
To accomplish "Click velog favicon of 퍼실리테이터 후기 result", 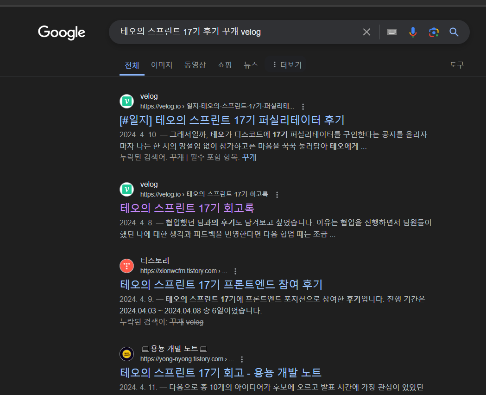I will point(127,101).
